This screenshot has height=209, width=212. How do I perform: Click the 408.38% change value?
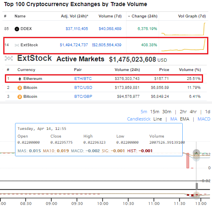click(x=149, y=45)
